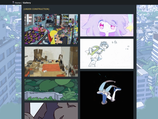The width and height of the screenshot is (158, 119).
Task: Open the colorful cluttered bedroom artwork thumbnail
Action: pyautogui.click(x=51, y=29)
